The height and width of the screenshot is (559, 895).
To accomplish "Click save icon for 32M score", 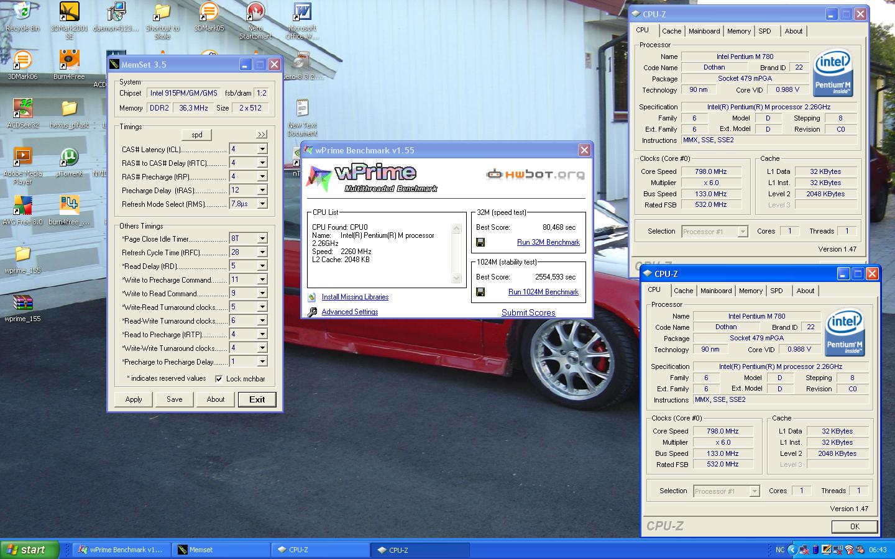I will [480, 242].
